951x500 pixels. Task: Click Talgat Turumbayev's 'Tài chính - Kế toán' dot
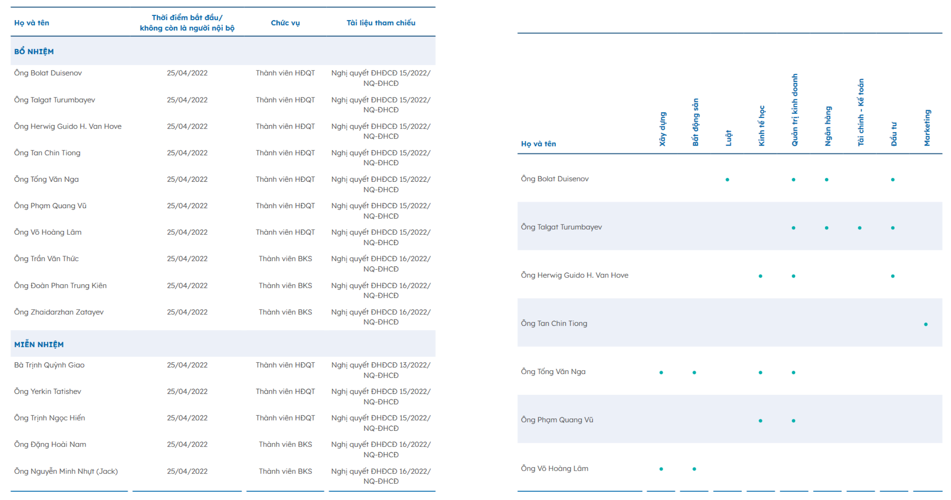coord(859,228)
